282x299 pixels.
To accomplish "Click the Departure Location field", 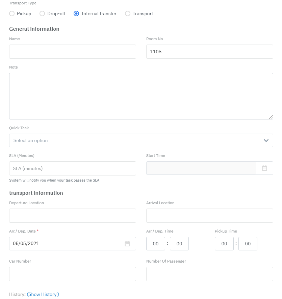I will [x=72, y=215].
